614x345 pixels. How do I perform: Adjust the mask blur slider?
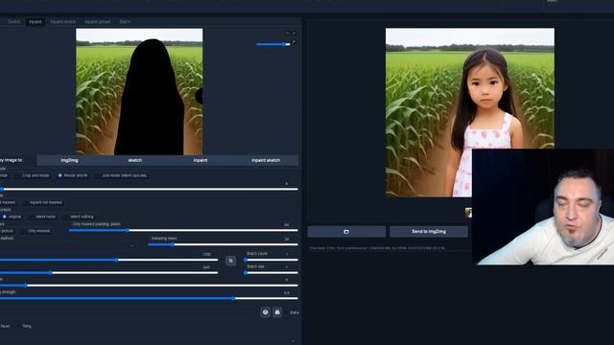tap(149, 190)
